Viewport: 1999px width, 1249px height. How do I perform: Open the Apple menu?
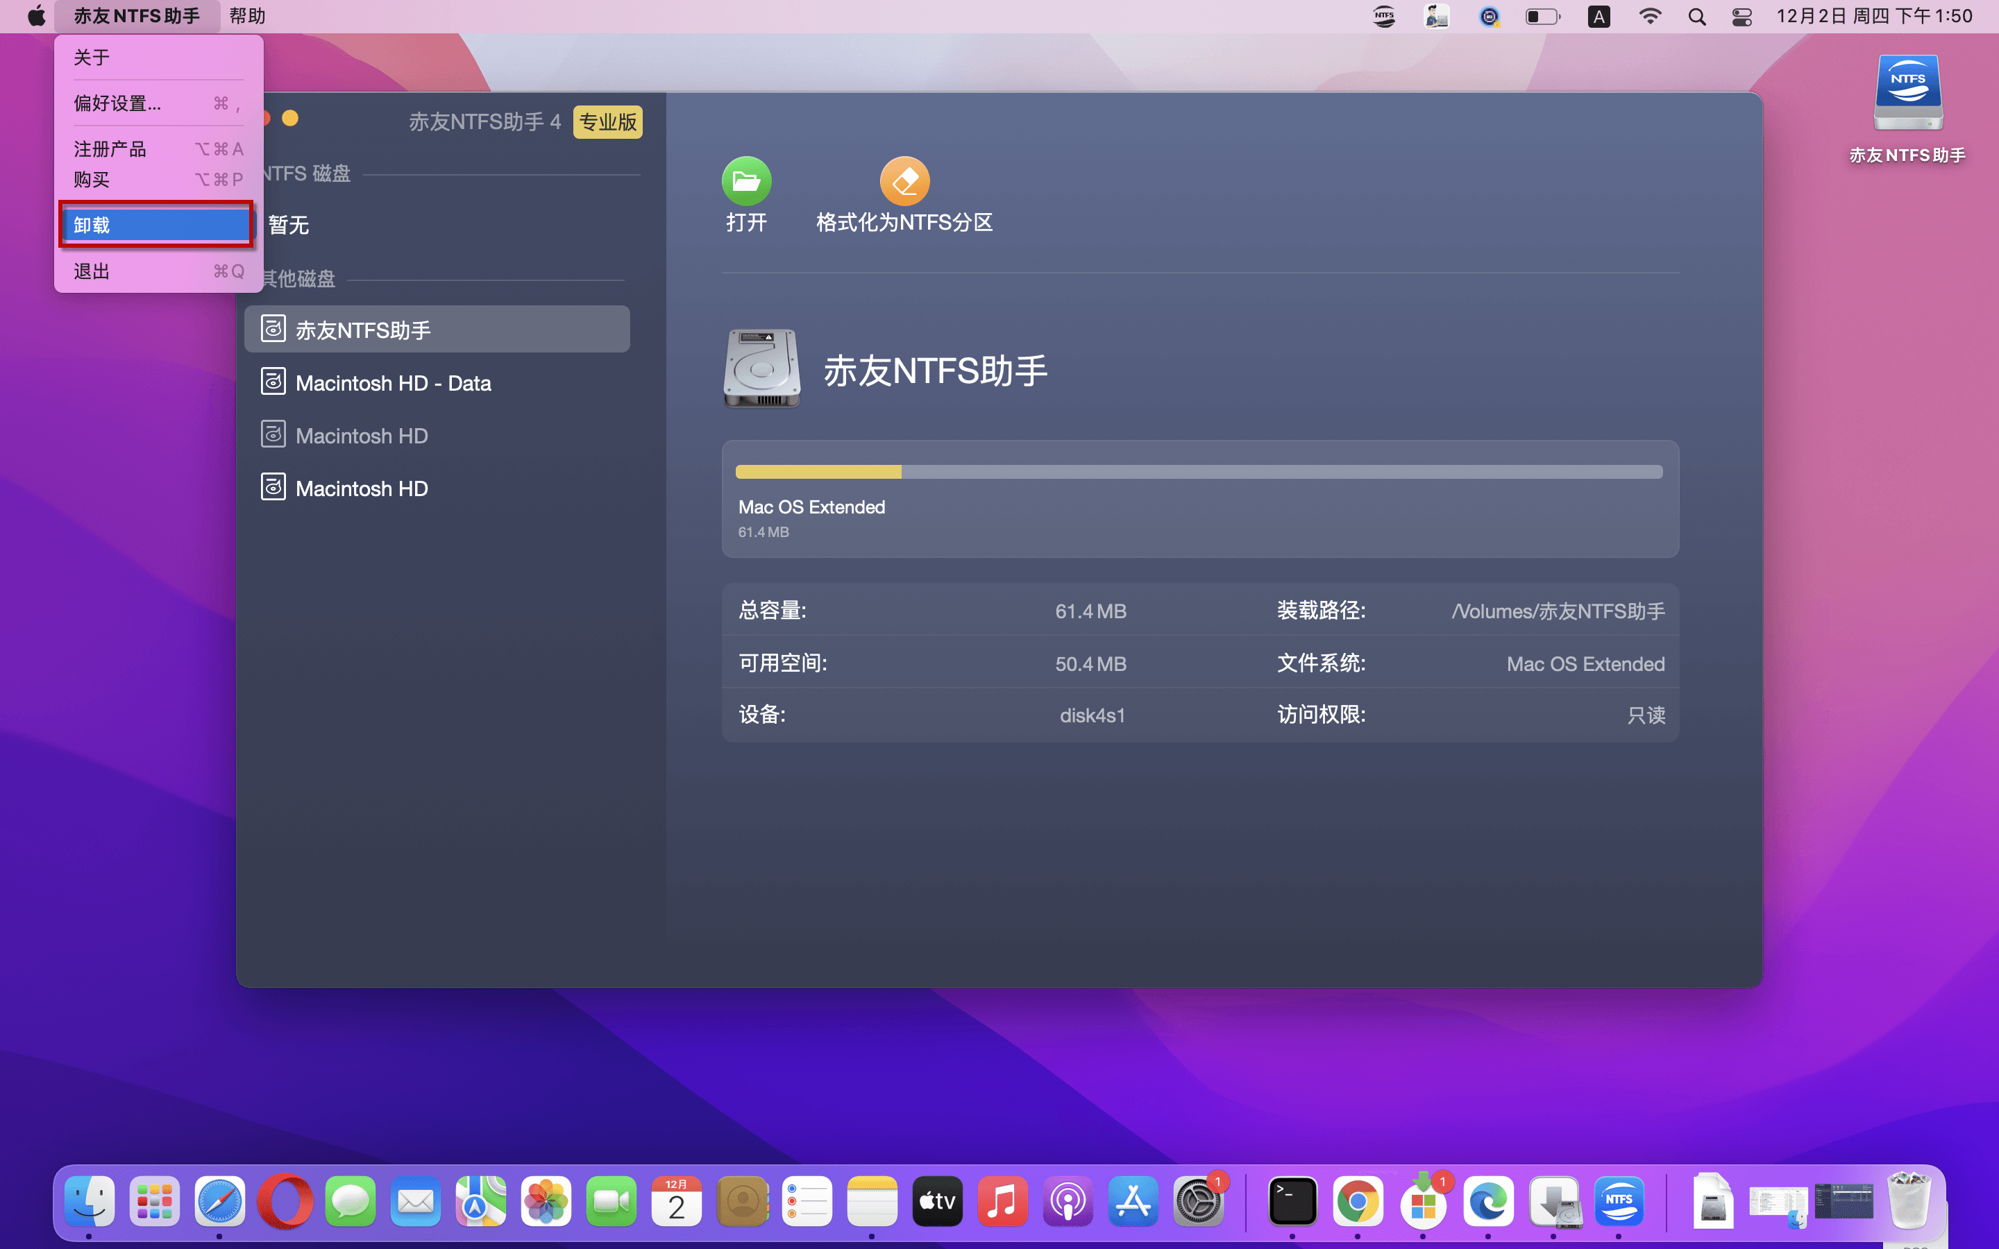(x=36, y=17)
